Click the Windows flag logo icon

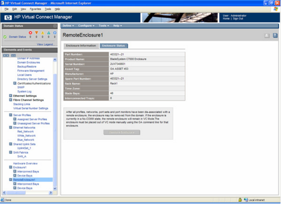[276, 9]
